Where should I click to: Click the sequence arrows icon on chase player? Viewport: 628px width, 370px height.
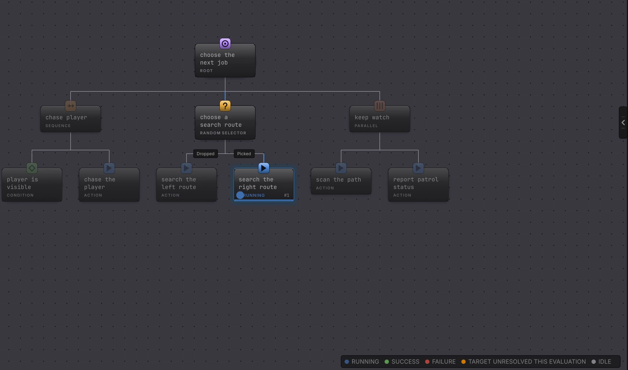tap(71, 106)
